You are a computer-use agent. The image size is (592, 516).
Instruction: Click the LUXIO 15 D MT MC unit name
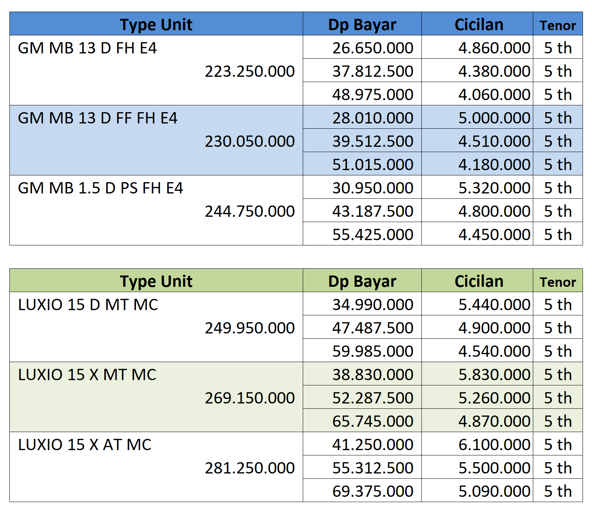(x=88, y=305)
